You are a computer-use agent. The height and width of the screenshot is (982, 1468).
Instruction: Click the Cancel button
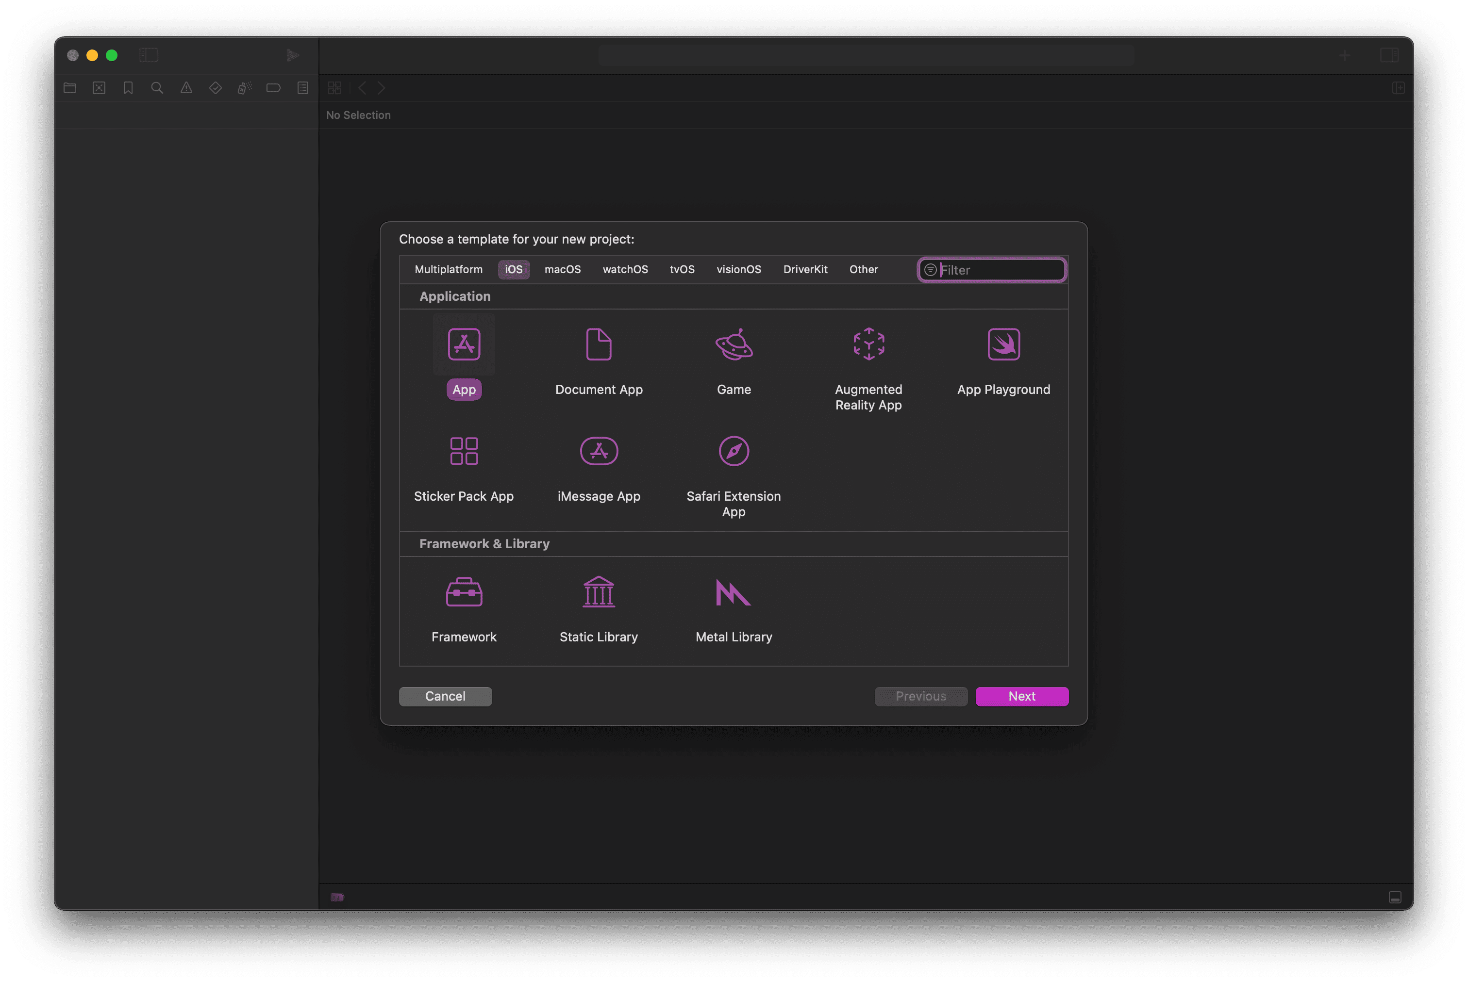(x=446, y=696)
